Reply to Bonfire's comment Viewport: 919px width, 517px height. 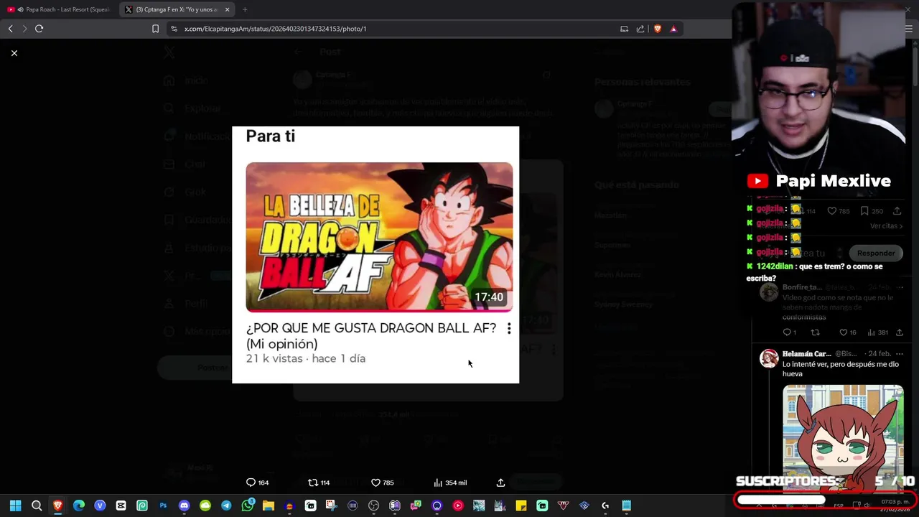tap(789, 332)
